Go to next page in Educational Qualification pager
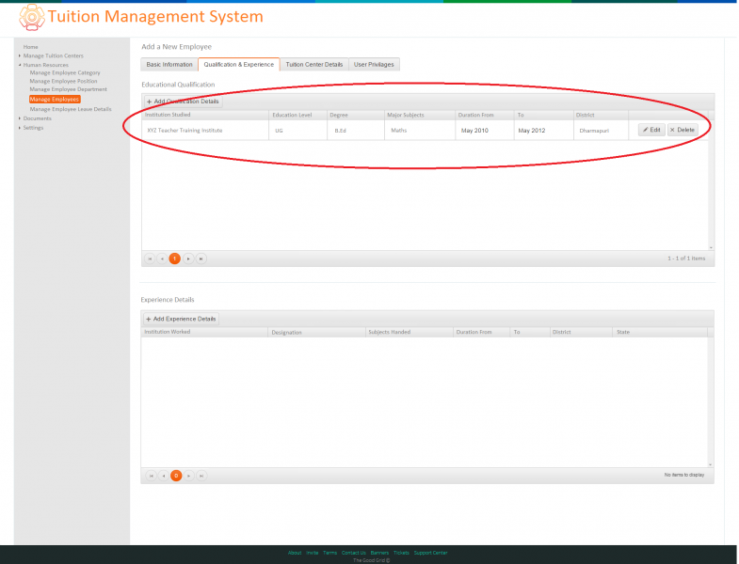This screenshot has height=564, width=739. (x=188, y=258)
